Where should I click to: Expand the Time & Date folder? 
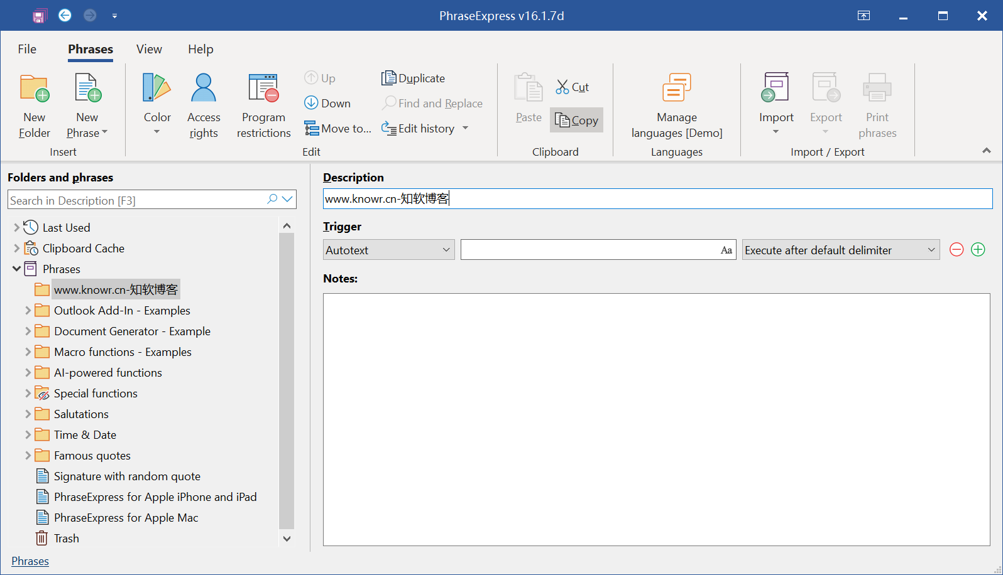[28, 434]
